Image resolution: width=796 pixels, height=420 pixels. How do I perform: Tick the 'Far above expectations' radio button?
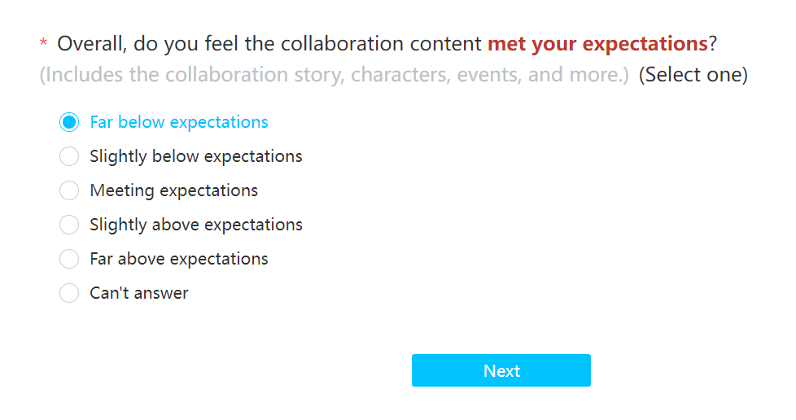coord(69,259)
